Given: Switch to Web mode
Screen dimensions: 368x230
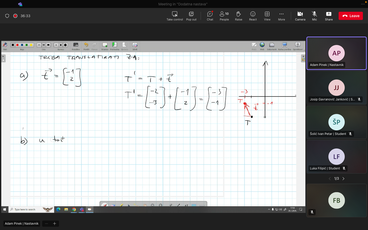Looking at the screenshot, I should click(x=262, y=46).
